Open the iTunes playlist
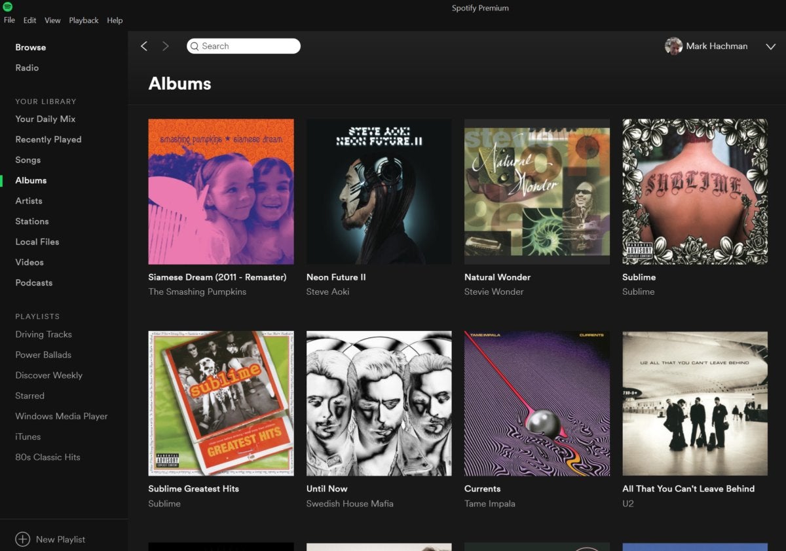The height and width of the screenshot is (551, 786). tap(28, 436)
